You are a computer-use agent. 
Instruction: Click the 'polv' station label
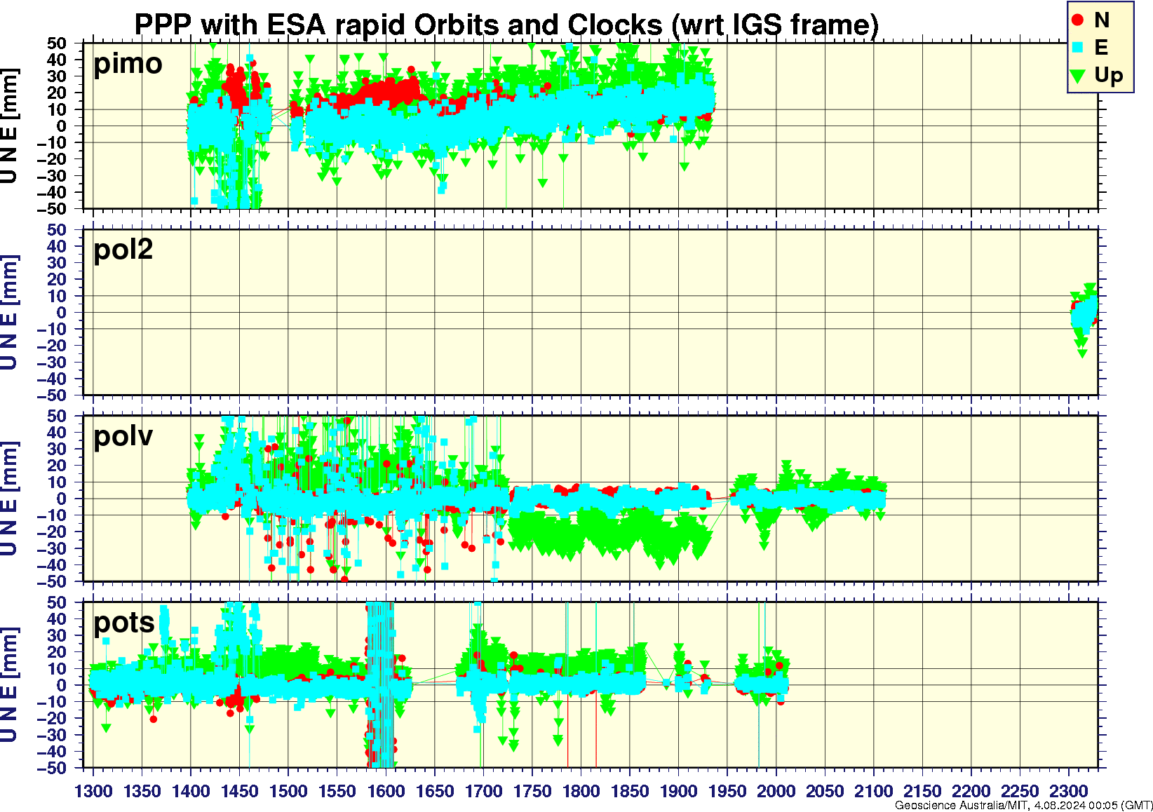[x=123, y=436]
